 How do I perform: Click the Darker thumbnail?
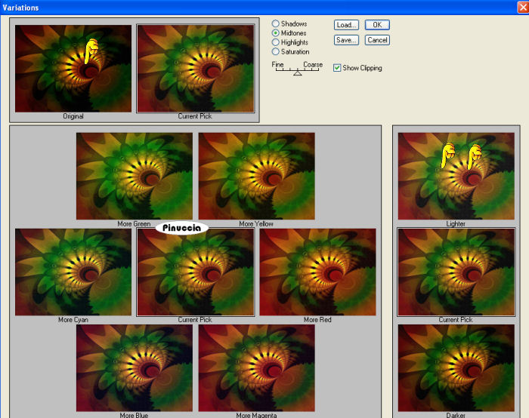pyautogui.click(x=456, y=367)
